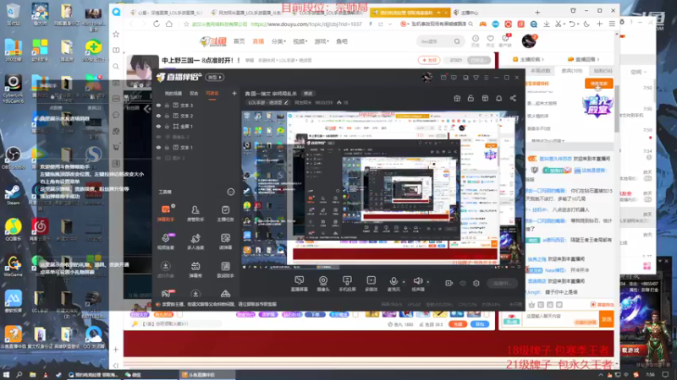Open a new browser tab
Screen dimensions: 677x380
[537, 13]
